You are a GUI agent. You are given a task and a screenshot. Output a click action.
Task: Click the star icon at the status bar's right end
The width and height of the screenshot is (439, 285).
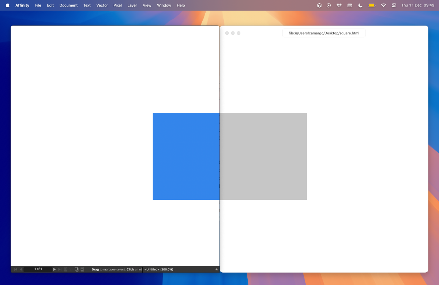pyautogui.click(x=216, y=269)
